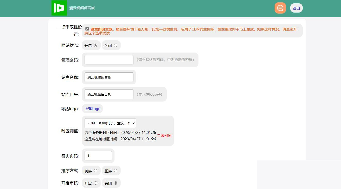Open the message bubble icon in header
The image size is (341, 189).
tap(280, 8)
